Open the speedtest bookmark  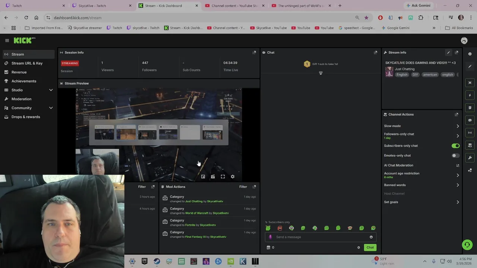(357, 28)
